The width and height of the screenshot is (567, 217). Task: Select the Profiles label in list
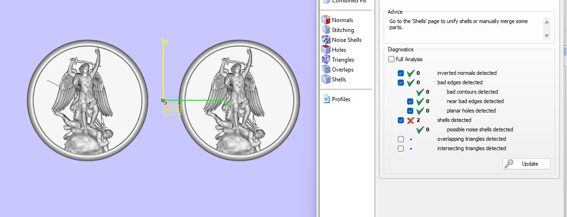(341, 99)
